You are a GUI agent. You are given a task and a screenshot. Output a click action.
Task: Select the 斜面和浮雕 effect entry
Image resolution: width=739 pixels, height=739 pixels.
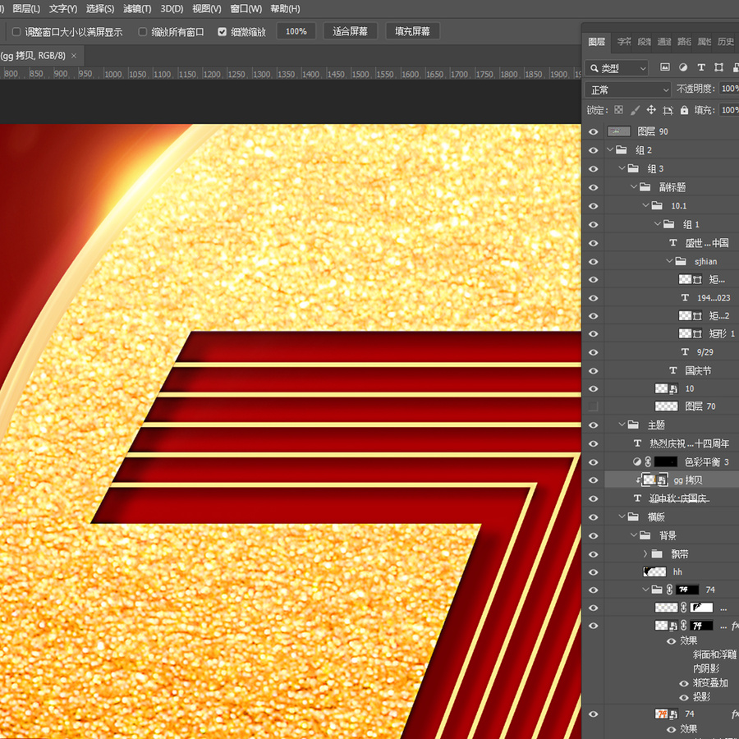(714, 654)
